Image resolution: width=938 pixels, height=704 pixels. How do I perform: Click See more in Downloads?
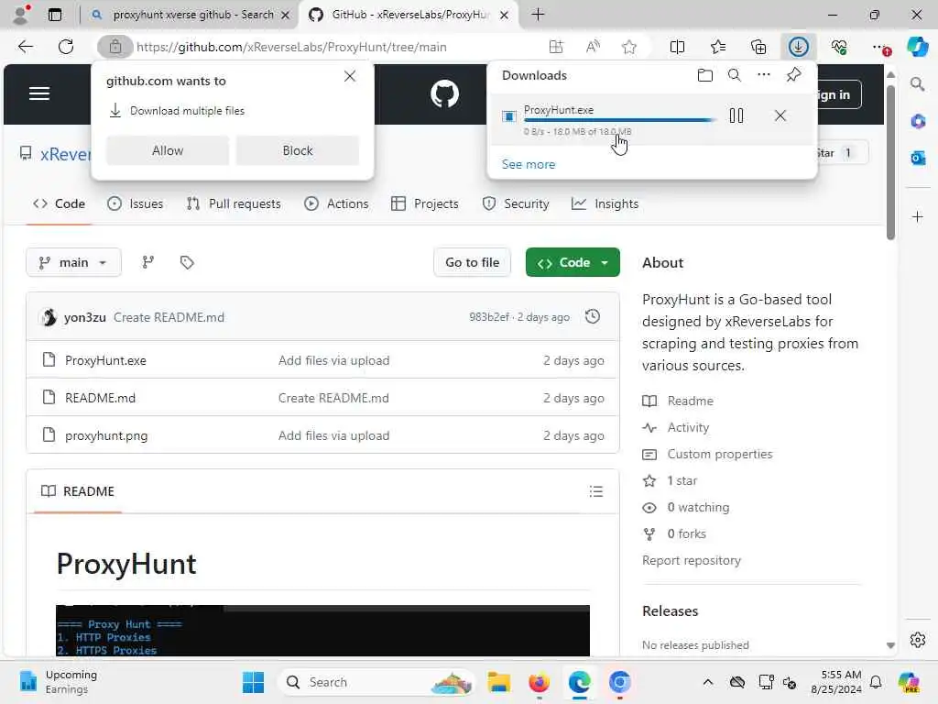pos(529,164)
